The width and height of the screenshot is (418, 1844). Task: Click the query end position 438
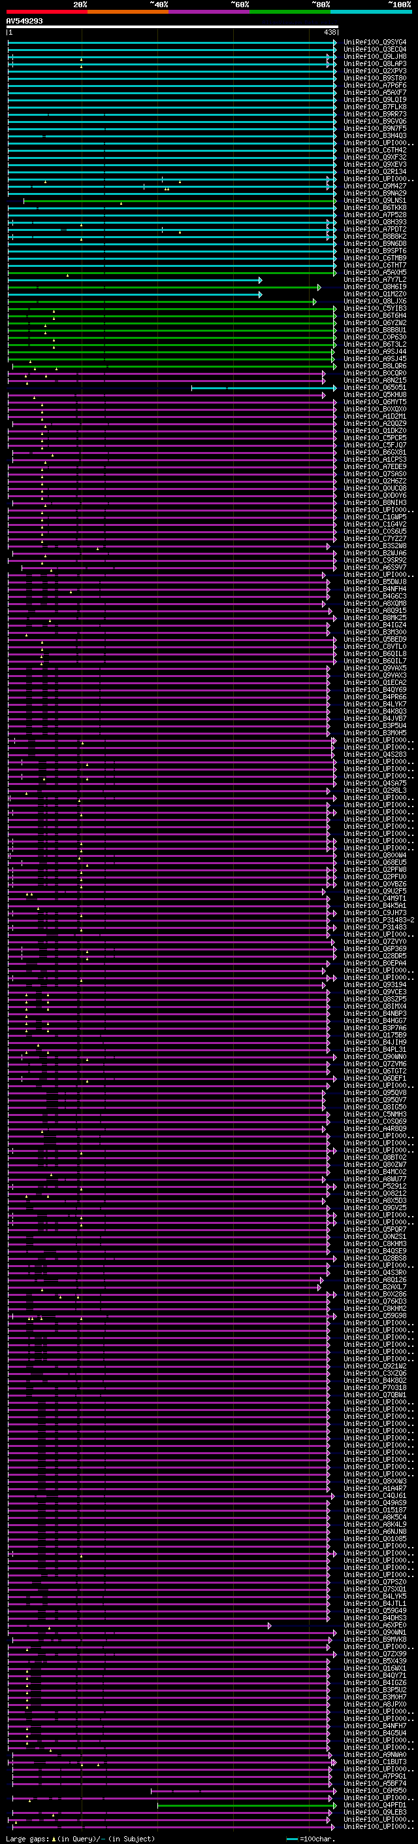330,32
